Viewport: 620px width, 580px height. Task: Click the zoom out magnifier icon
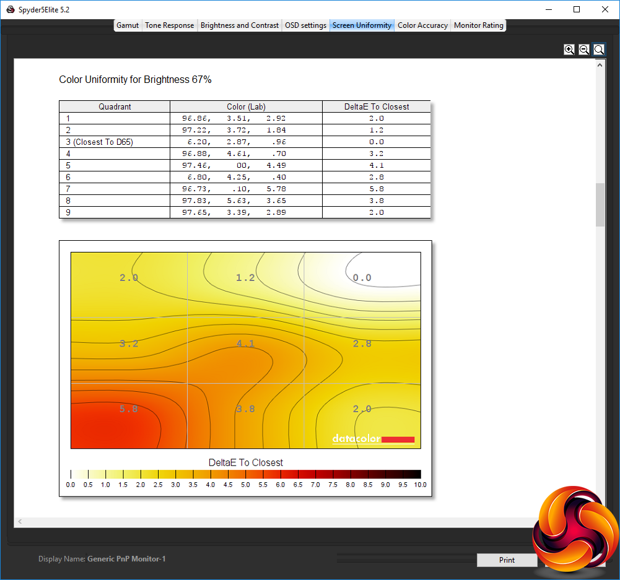(x=584, y=50)
